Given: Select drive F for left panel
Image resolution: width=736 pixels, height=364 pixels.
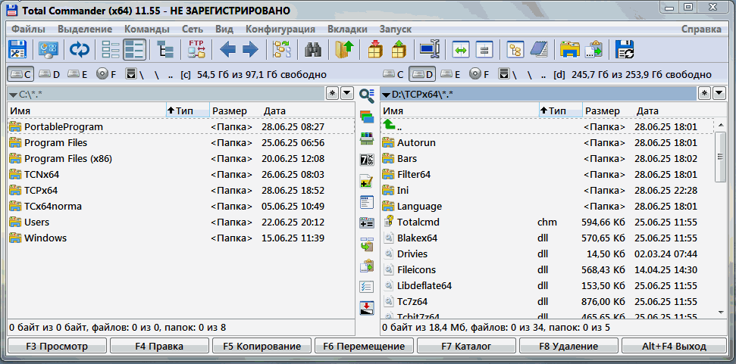Looking at the screenshot, I should pos(107,74).
